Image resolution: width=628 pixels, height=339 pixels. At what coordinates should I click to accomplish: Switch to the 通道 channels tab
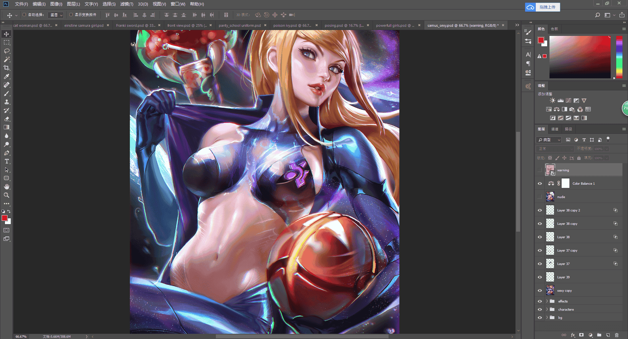point(555,129)
